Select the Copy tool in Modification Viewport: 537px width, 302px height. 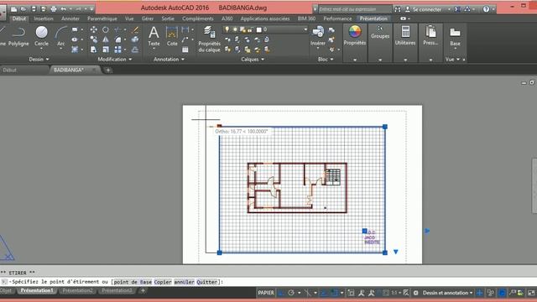[x=93, y=39]
